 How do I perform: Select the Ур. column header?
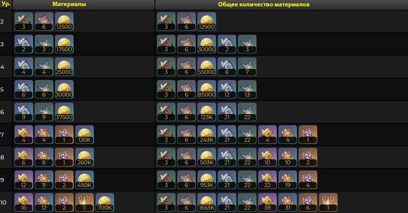[x=6, y=4]
